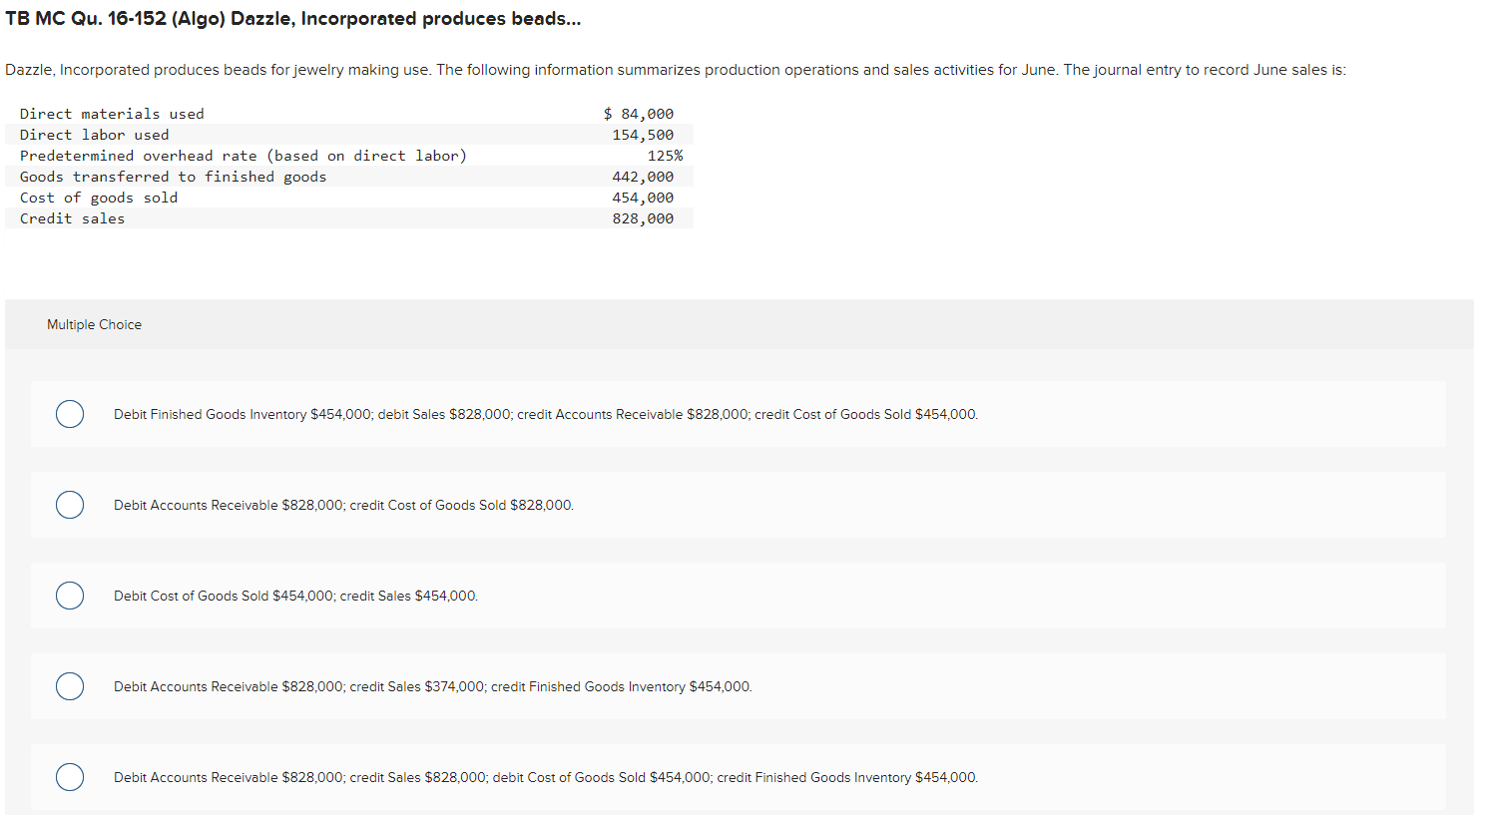Click the $ 84,000 value in the table
The height and width of the screenshot is (815, 1504).
[639, 114]
